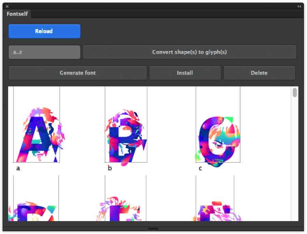Click the 'b' label under second glyph
The image size is (307, 234).
tap(110, 168)
